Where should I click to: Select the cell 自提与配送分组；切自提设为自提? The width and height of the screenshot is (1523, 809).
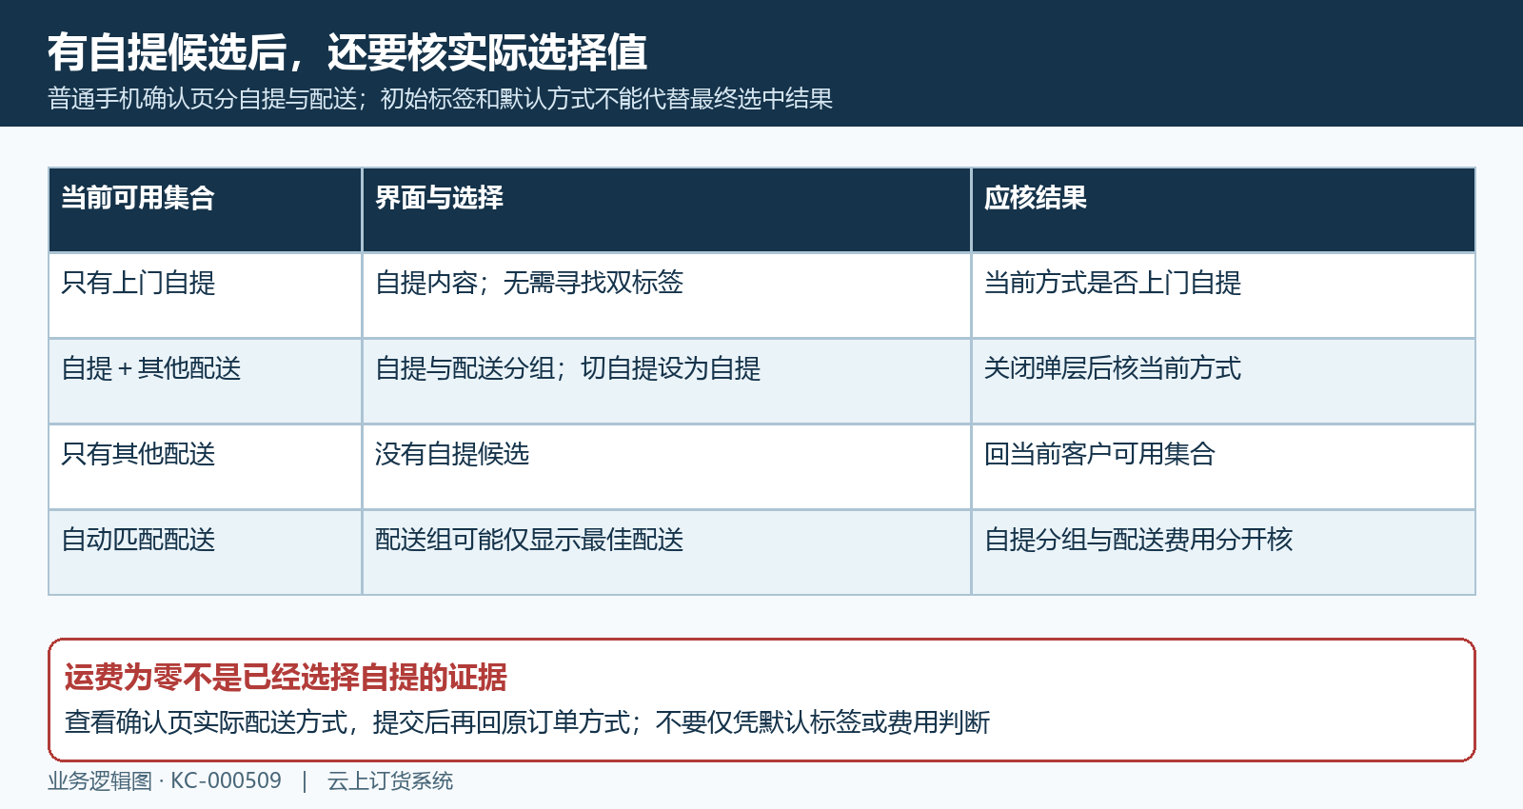click(x=666, y=382)
